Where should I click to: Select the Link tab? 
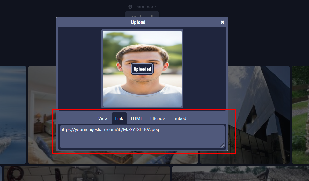(119, 118)
